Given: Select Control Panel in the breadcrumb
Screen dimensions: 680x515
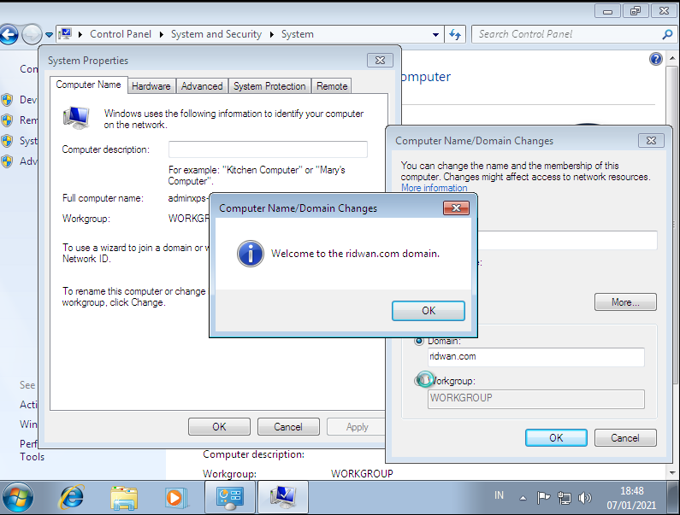Looking at the screenshot, I should click(x=121, y=34).
